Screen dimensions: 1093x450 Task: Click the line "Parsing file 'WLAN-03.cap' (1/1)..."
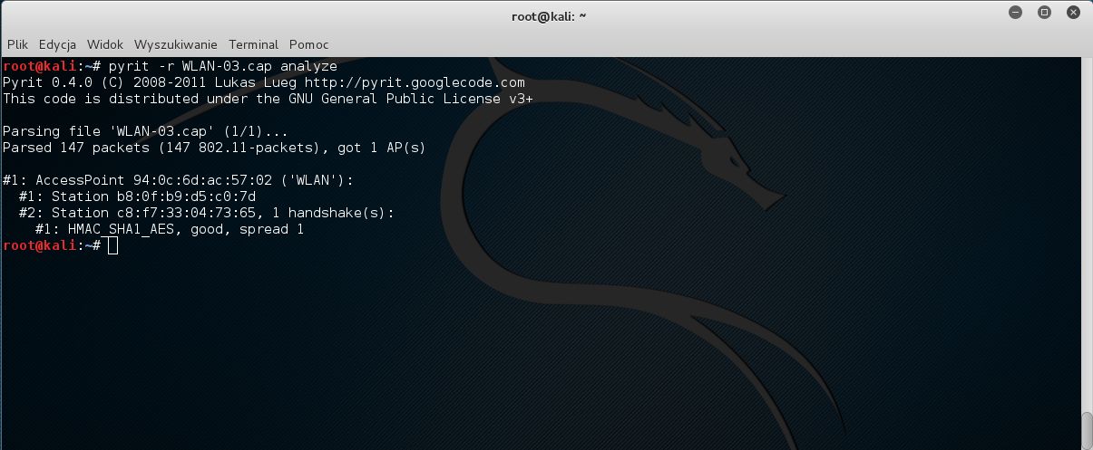tap(145, 131)
